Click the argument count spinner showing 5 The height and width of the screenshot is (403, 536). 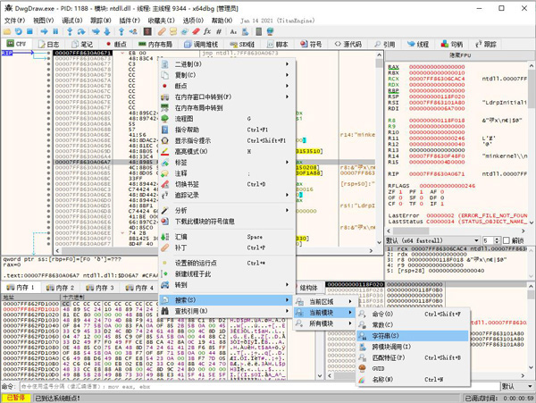(491, 240)
